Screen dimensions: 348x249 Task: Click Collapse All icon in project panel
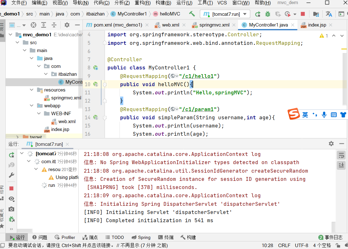tap(54, 25)
